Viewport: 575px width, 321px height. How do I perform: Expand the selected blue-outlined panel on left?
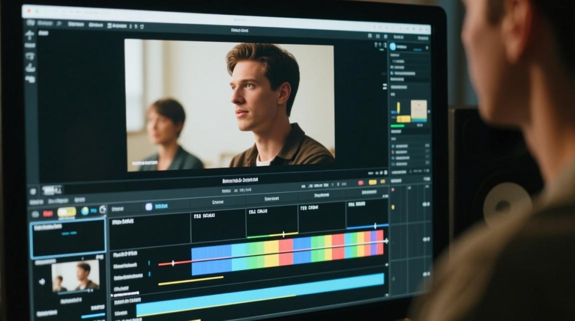[68, 238]
